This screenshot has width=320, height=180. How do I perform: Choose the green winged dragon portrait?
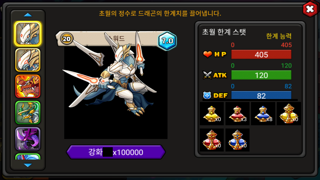pyautogui.click(x=28, y=112)
